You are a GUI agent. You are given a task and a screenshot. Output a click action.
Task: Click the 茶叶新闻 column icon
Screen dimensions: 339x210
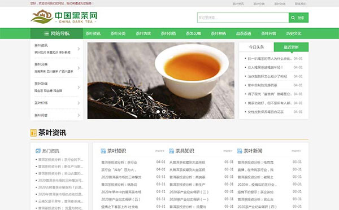tap(240, 151)
